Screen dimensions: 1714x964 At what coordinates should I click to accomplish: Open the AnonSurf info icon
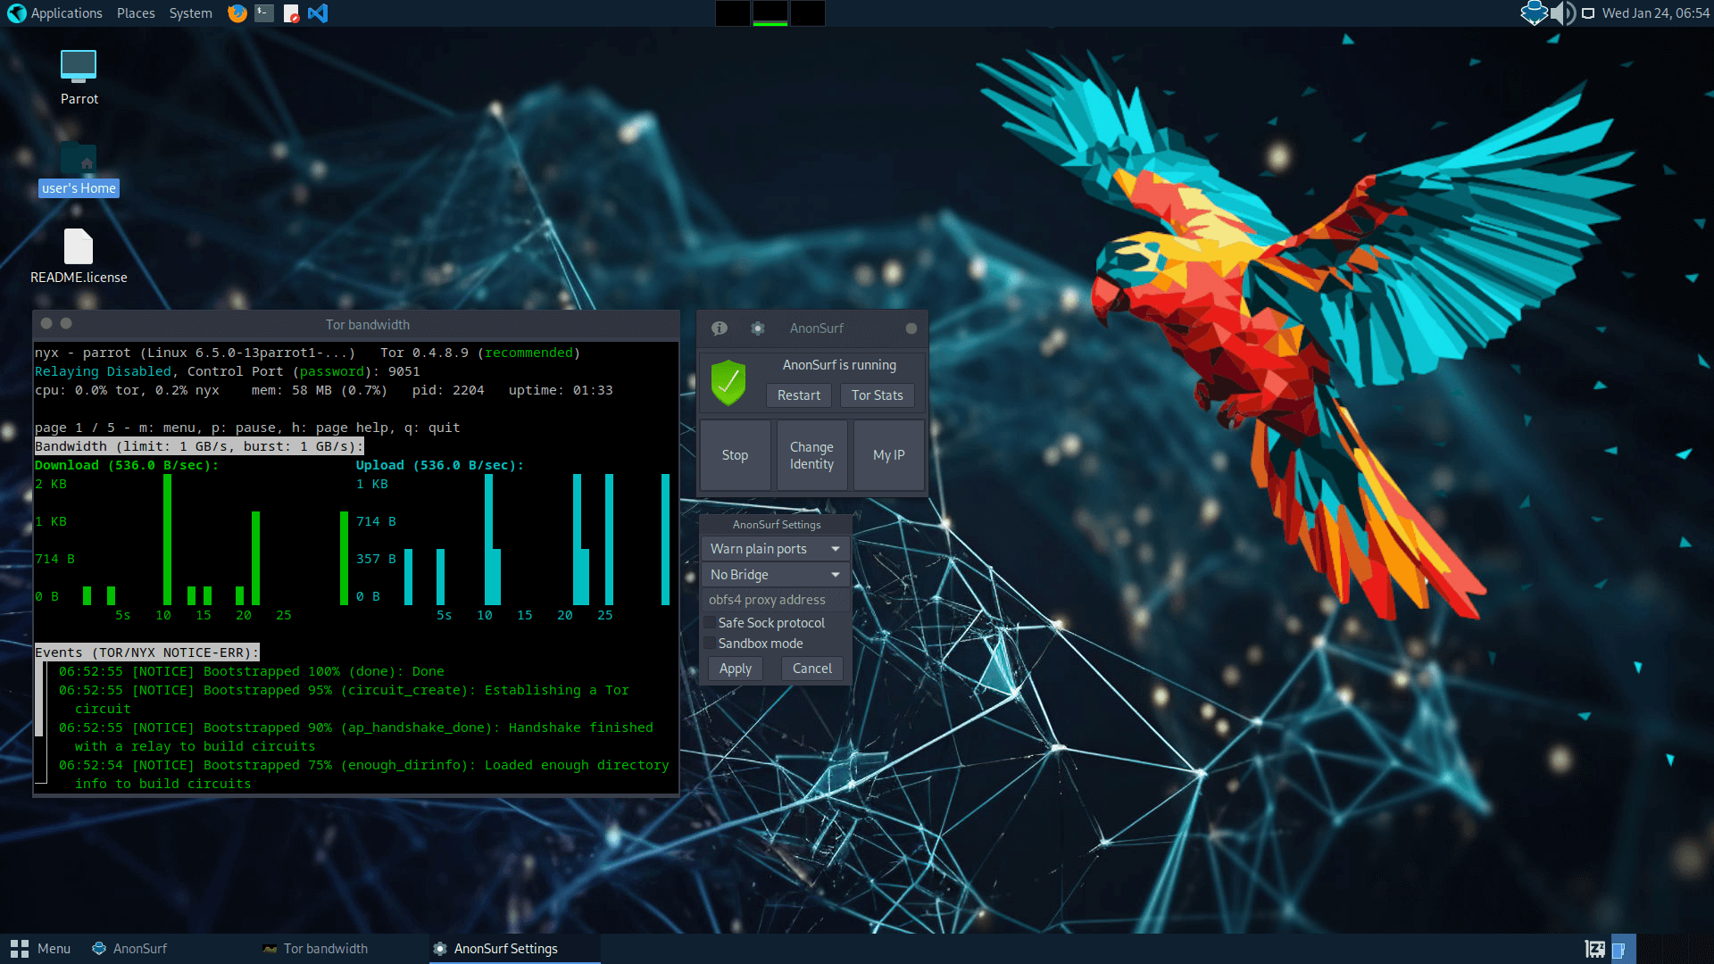click(719, 328)
